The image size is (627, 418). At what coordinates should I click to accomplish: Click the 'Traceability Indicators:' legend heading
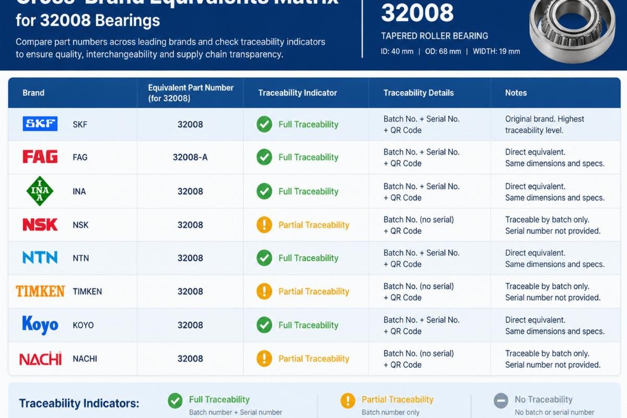[x=79, y=403]
